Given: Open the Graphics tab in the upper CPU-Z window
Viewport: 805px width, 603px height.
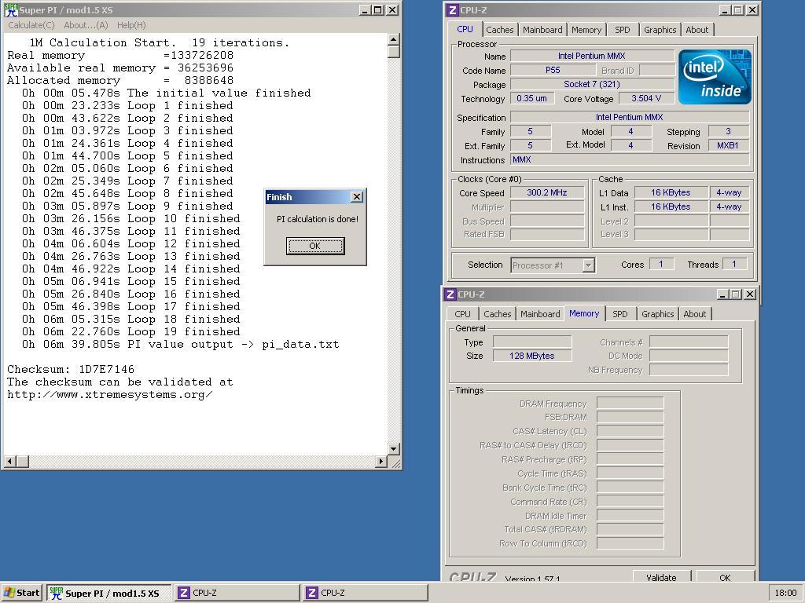Looking at the screenshot, I should coord(660,30).
